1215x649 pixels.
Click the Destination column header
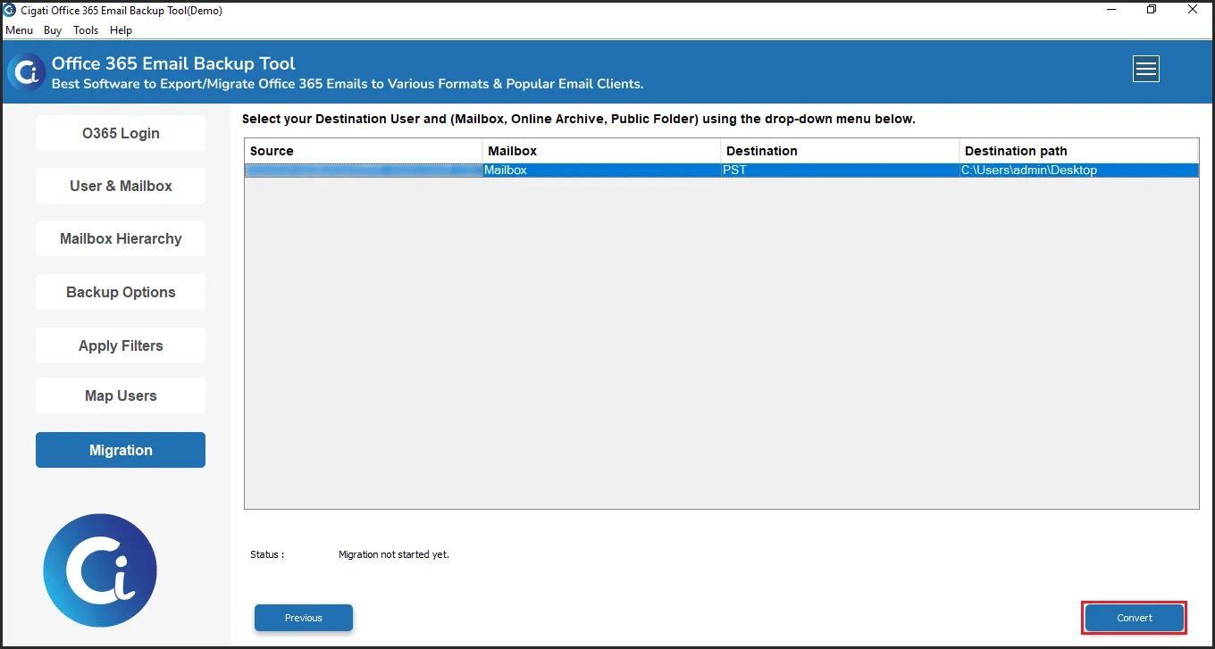pos(840,151)
